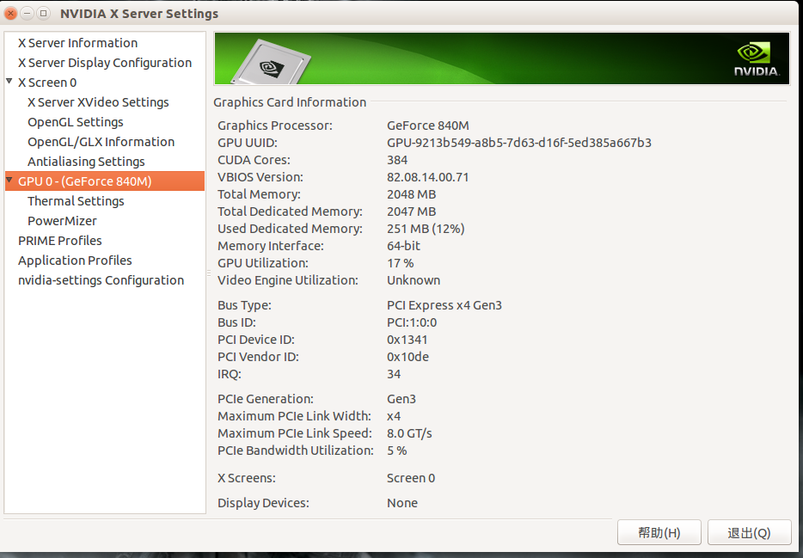Click the pane divider handle beside sidebar
This screenshot has height=558, width=803.
[209, 273]
